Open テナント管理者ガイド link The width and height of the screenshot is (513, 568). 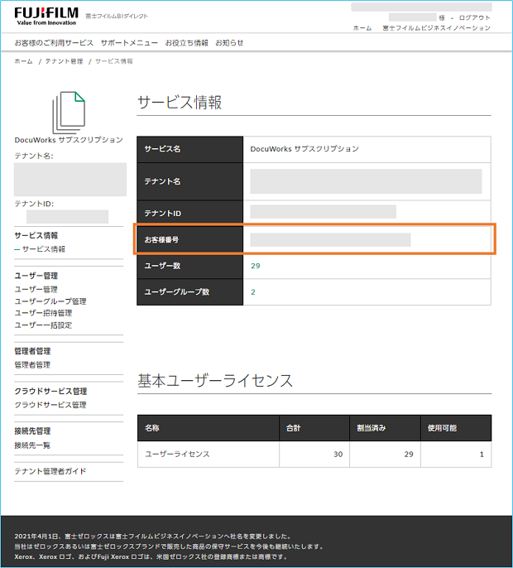point(50,471)
